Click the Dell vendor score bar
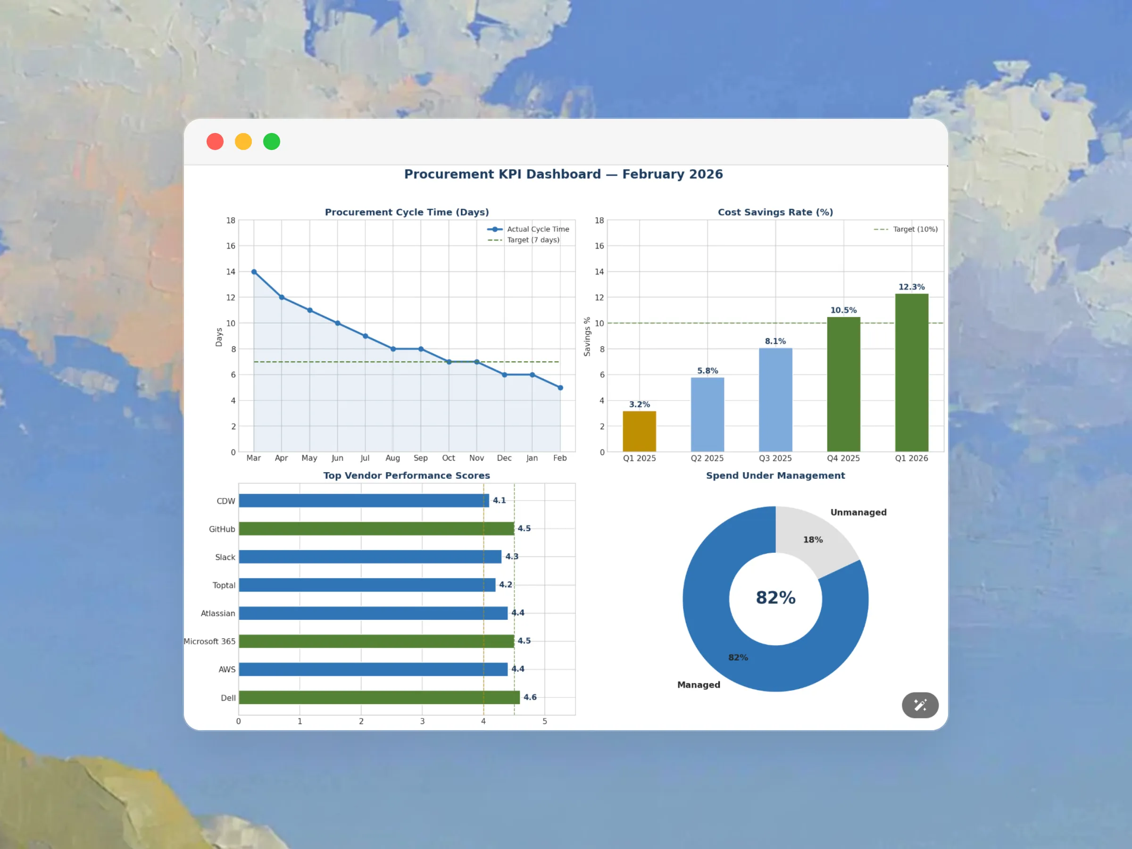Screen dimensions: 1132x849 (x=379, y=697)
